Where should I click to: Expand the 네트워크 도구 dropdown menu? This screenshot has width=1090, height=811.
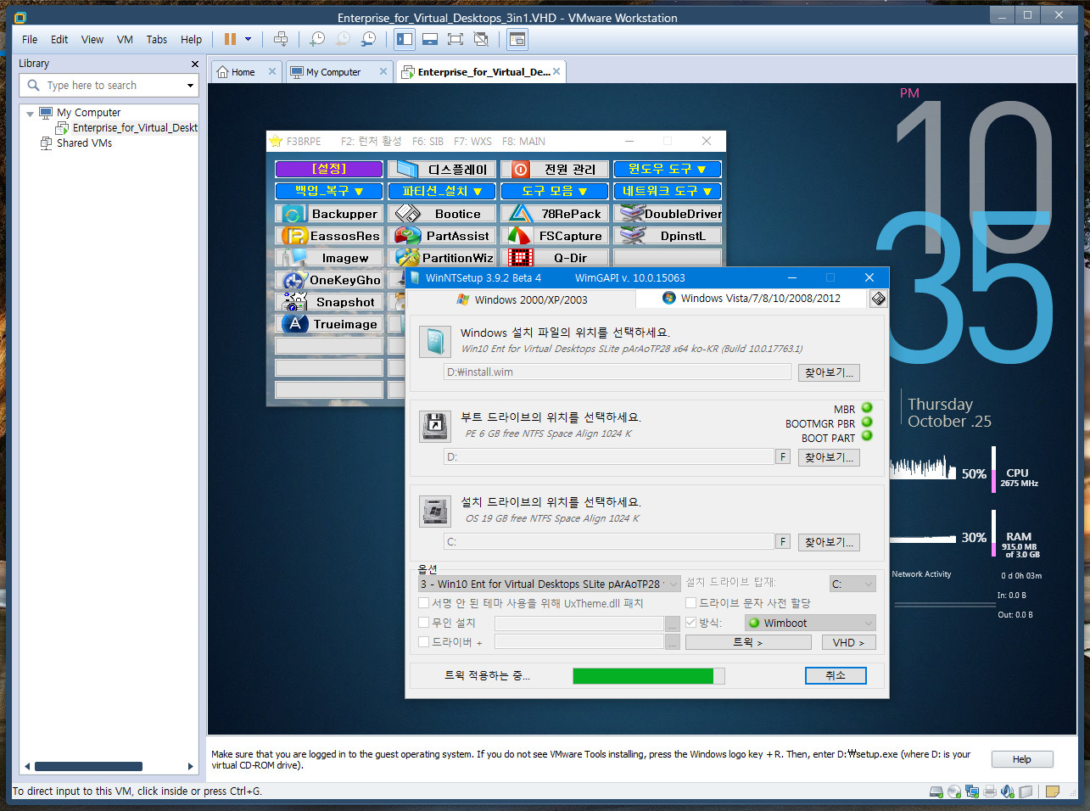[668, 191]
